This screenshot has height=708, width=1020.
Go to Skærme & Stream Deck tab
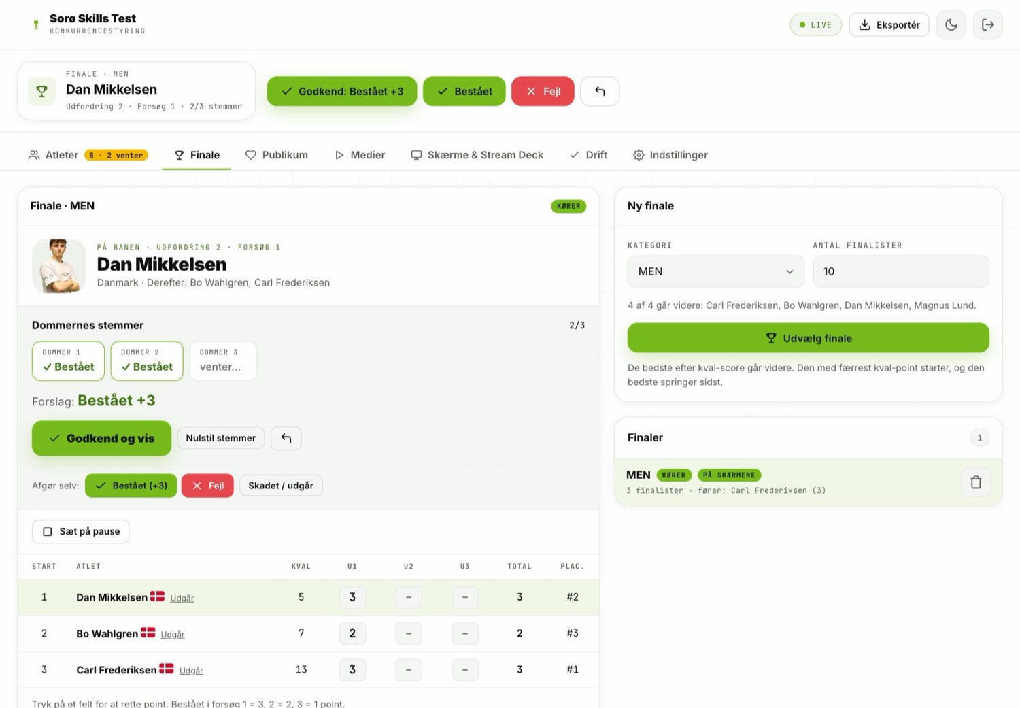coord(477,155)
